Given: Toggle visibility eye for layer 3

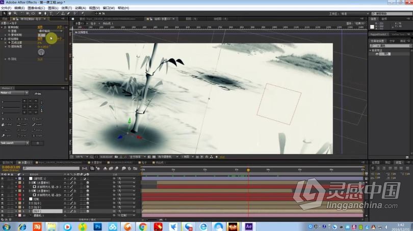Looking at the screenshot, I should coord(3,187).
